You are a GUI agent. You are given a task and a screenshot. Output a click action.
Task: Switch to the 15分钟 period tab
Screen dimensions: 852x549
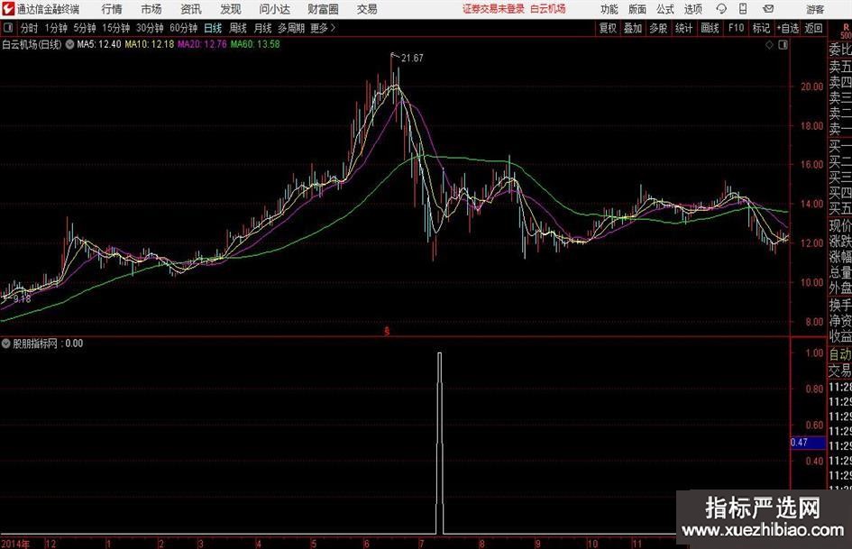tap(115, 28)
